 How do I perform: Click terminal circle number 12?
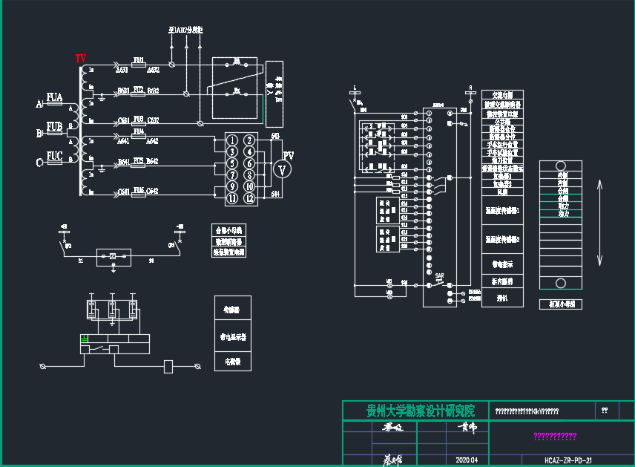tap(249, 198)
